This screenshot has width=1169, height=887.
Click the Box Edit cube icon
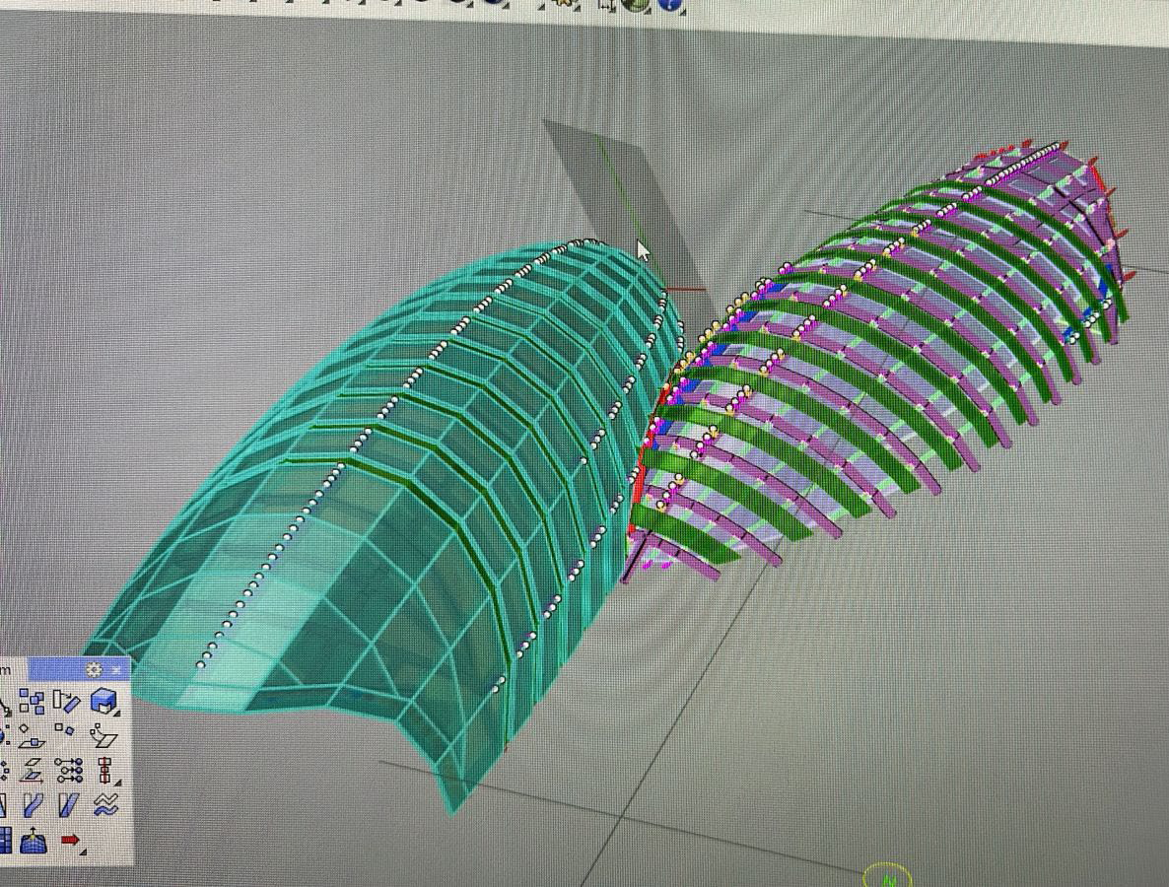[102, 701]
